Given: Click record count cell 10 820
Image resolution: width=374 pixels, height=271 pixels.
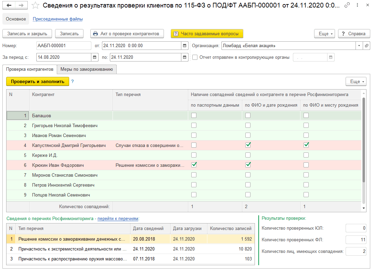Looking at the screenshot, I should click(231, 249).
